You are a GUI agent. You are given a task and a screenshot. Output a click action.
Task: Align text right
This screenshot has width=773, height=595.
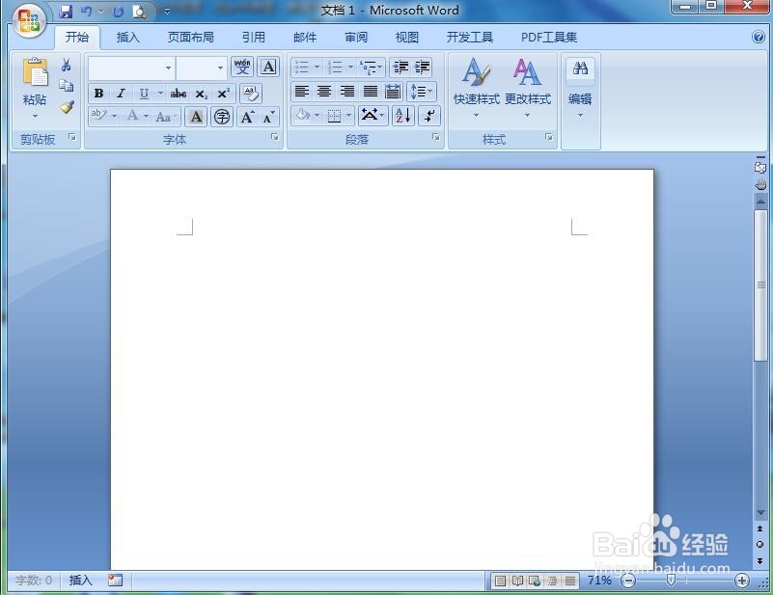(347, 92)
